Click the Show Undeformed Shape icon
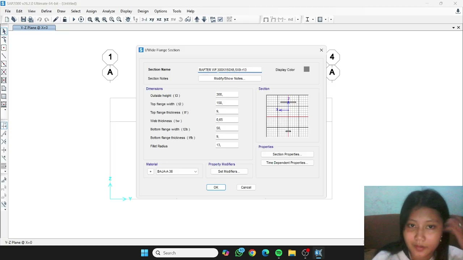The width and height of the screenshot is (463, 260). [266, 19]
